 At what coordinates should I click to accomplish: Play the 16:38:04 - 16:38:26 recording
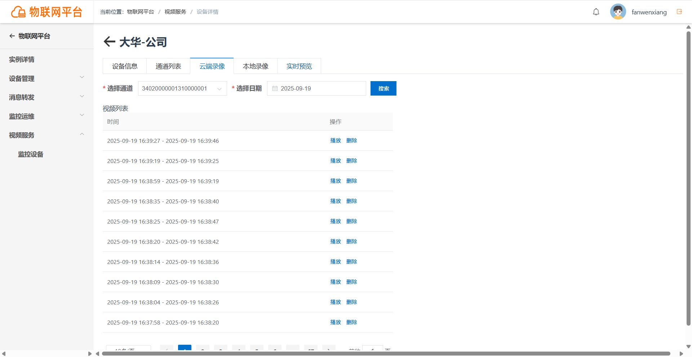click(336, 302)
